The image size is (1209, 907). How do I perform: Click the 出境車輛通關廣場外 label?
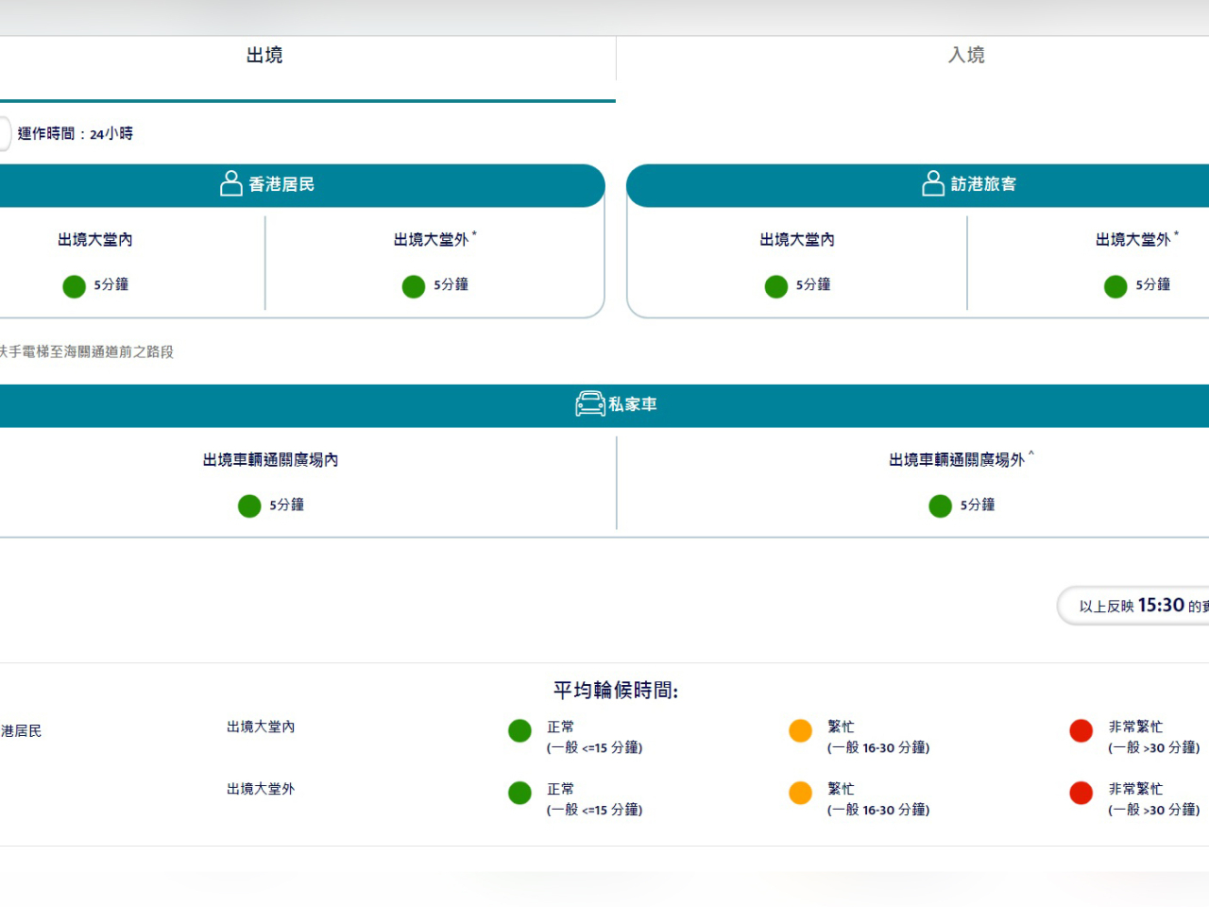pos(962,459)
